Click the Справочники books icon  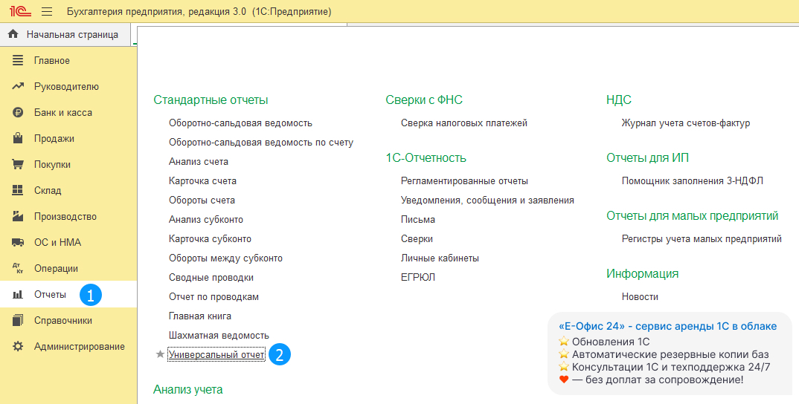[18, 320]
